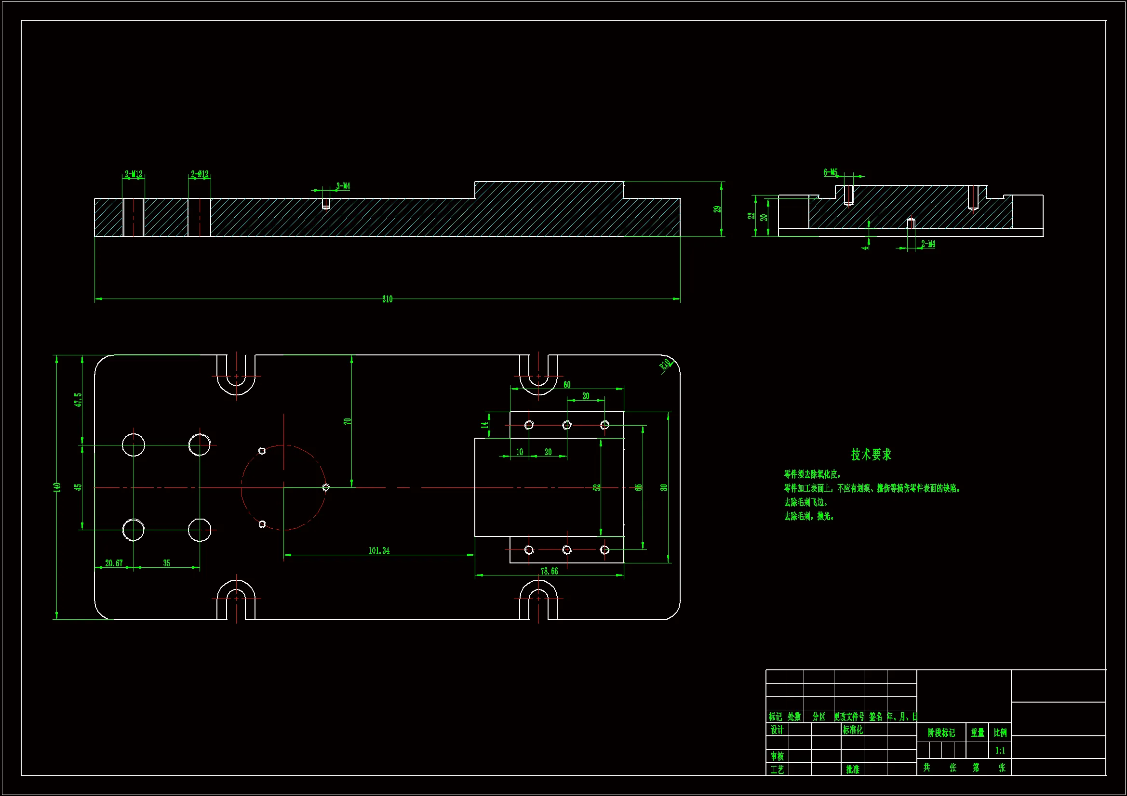Click the 批准 cell in title block
The height and width of the screenshot is (796, 1127).
pos(853,770)
